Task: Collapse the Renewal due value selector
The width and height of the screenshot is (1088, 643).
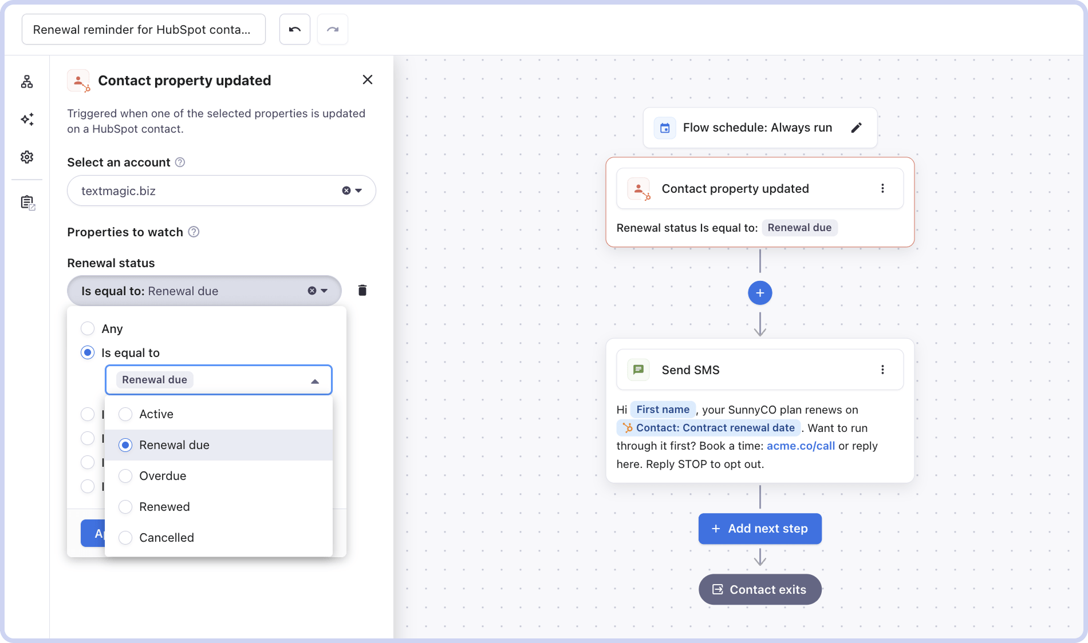Action: [x=314, y=381]
